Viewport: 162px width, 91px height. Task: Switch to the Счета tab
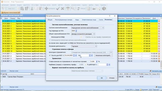[x=101, y=20]
